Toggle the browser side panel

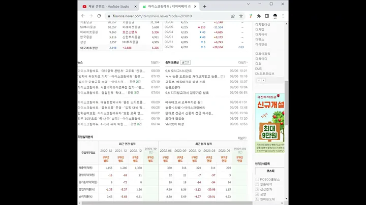tap(267, 16)
